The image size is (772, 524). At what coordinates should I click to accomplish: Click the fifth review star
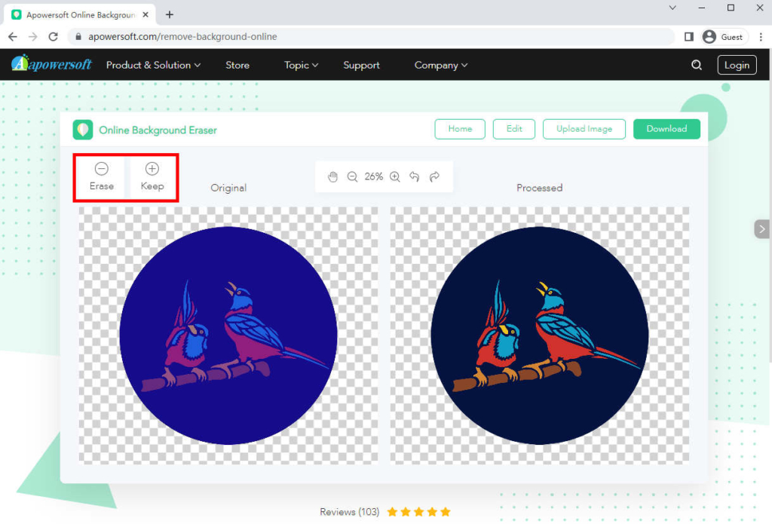[x=445, y=511]
